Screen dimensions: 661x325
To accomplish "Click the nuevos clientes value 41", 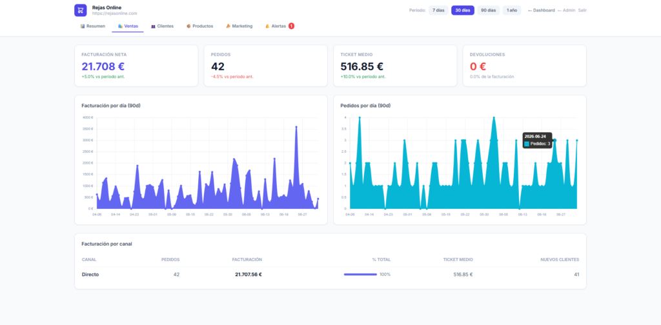I will coord(576,275).
